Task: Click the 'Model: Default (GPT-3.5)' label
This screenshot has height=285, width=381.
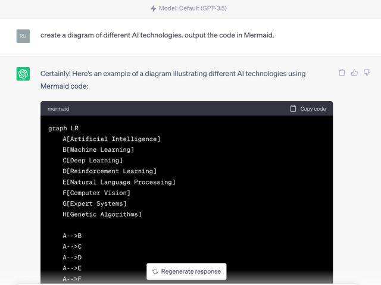Action: point(193,8)
